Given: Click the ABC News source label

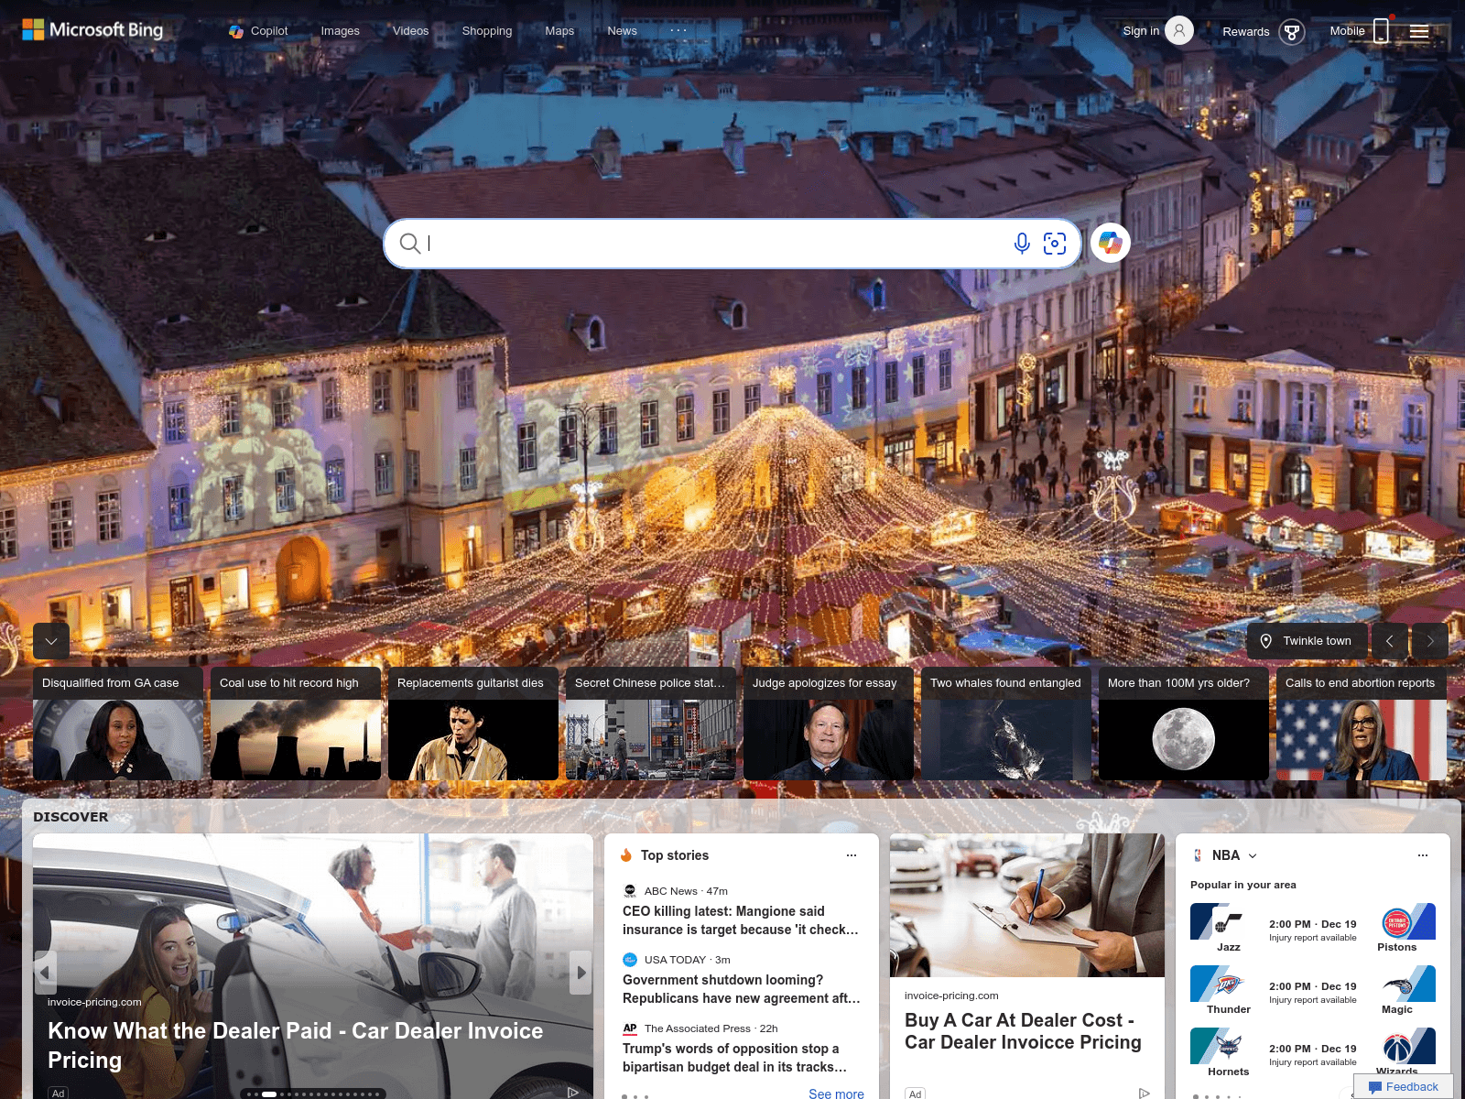Looking at the screenshot, I should click(x=670, y=891).
